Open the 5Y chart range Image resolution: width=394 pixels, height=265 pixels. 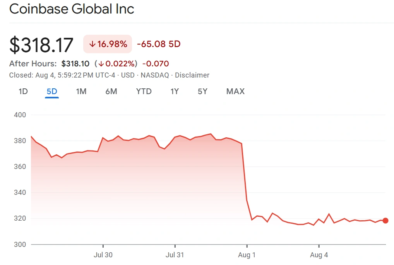(202, 91)
